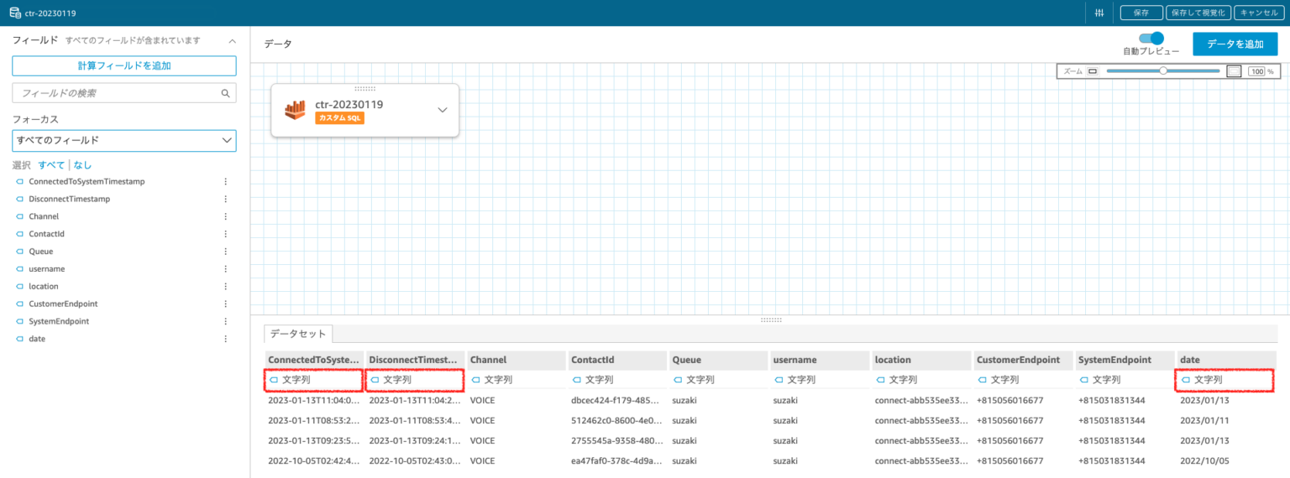Click the なし selection link
1290x478 pixels.
[82, 165]
